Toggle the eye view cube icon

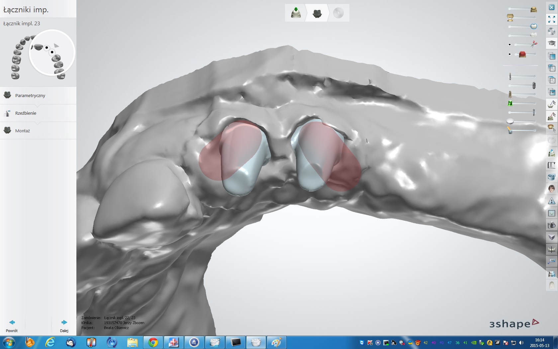pyautogui.click(x=551, y=92)
